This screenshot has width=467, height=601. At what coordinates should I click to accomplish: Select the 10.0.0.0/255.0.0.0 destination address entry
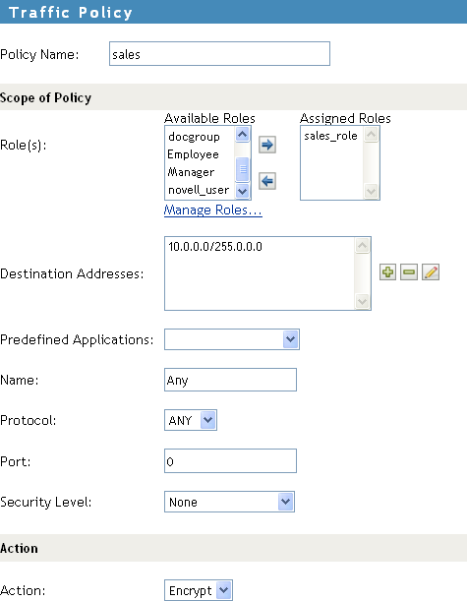pos(215,247)
